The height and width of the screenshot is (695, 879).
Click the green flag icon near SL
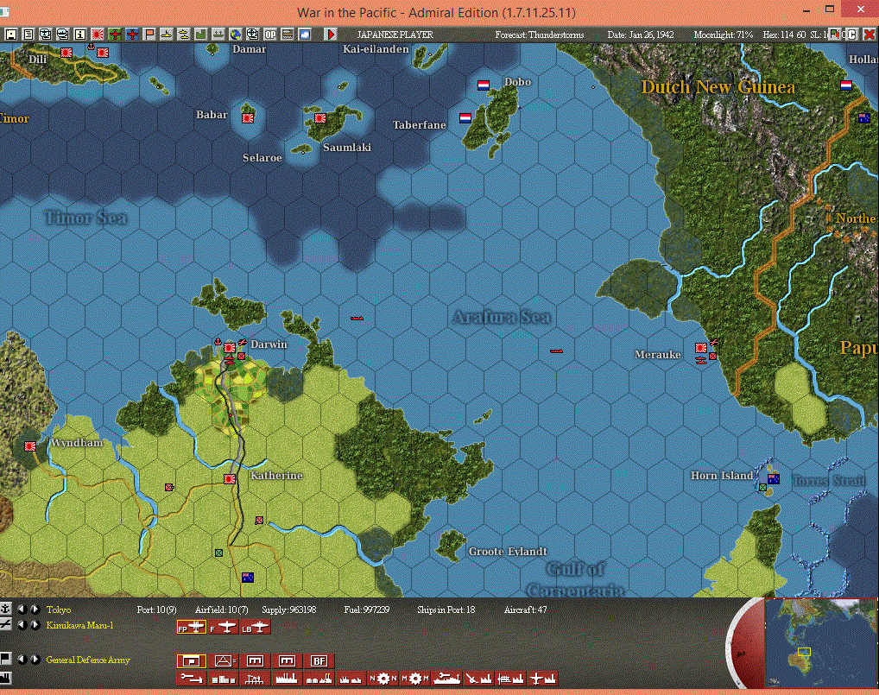click(x=835, y=35)
